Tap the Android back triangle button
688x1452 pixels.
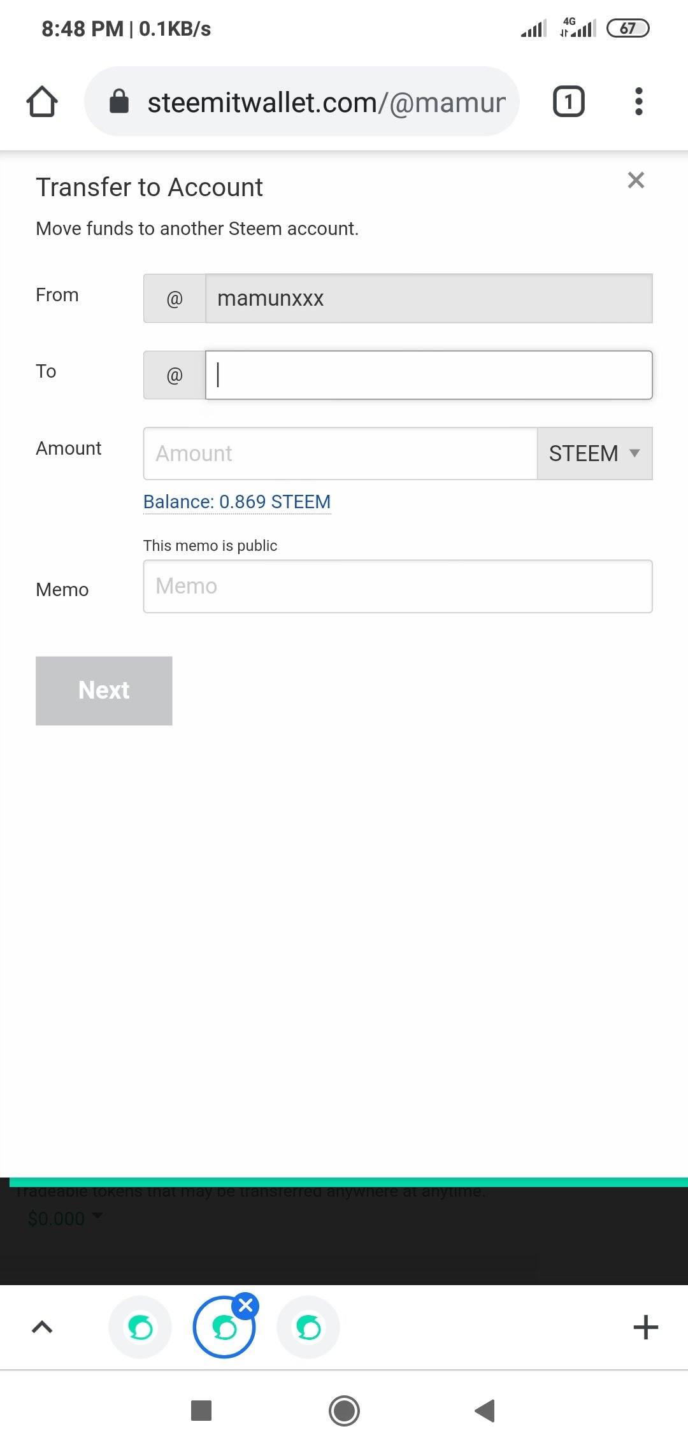(485, 1411)
